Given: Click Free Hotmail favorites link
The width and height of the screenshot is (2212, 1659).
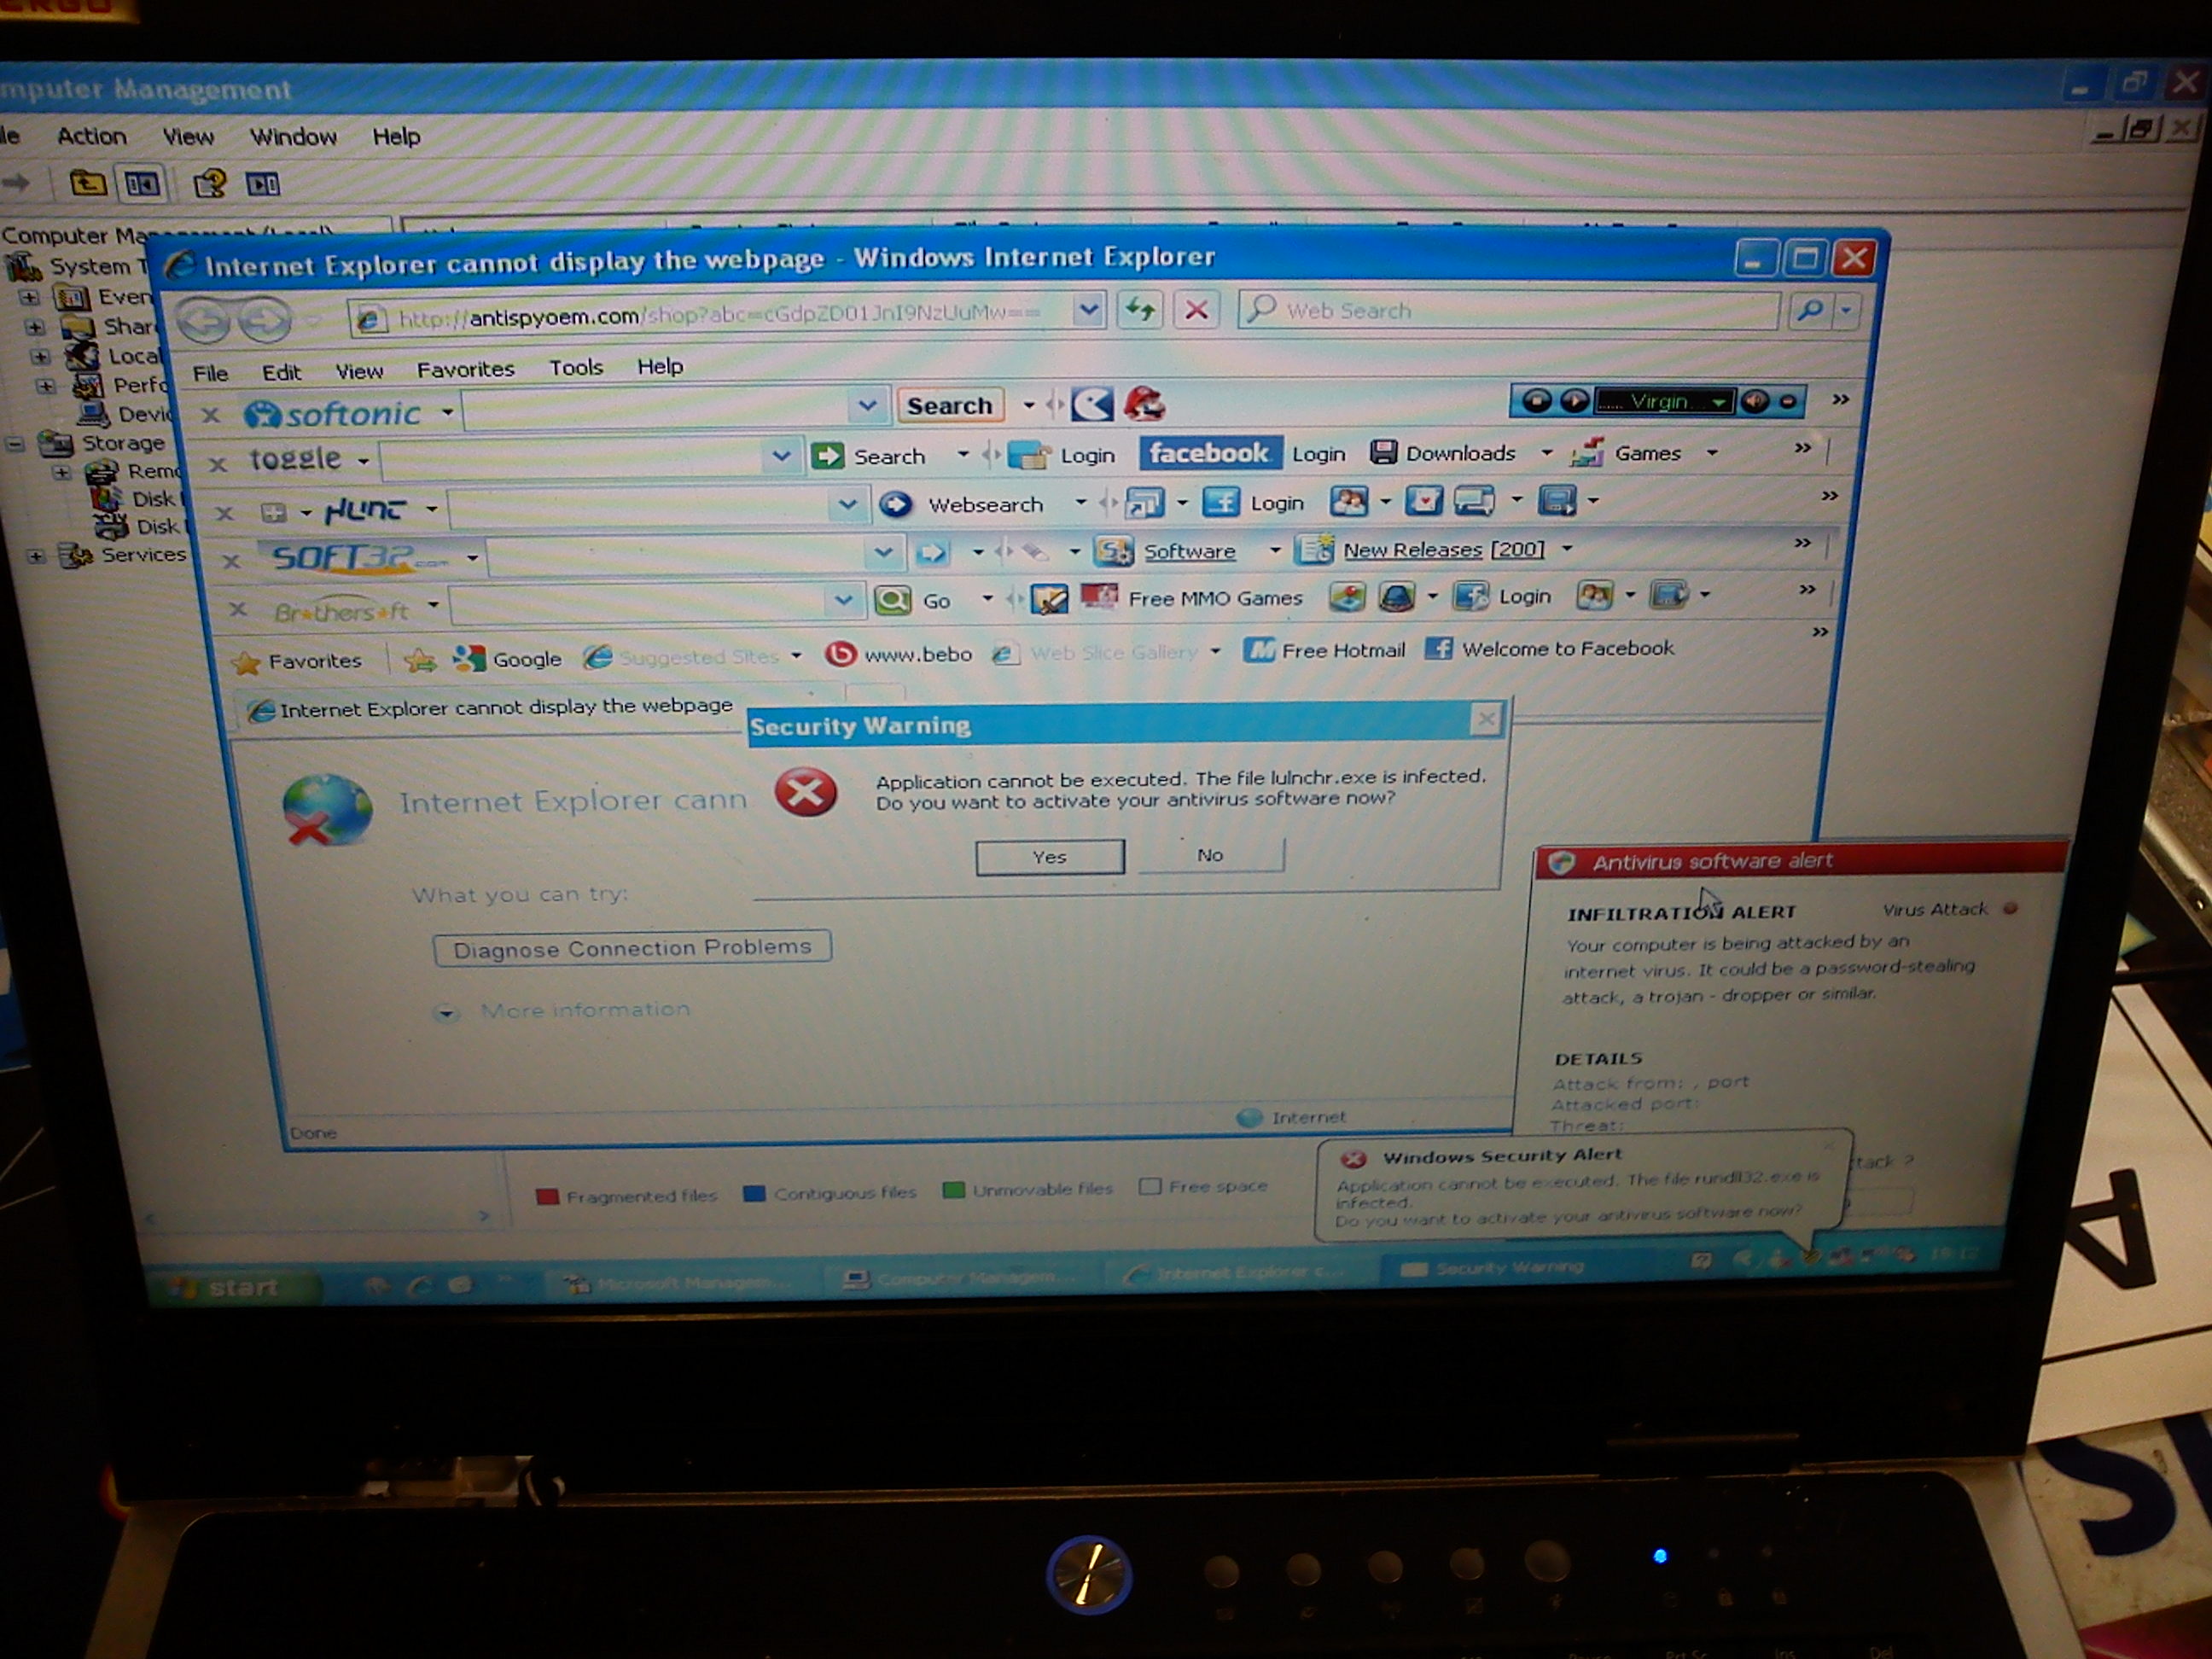Looking at the screenshot, I should [1324, 650].
